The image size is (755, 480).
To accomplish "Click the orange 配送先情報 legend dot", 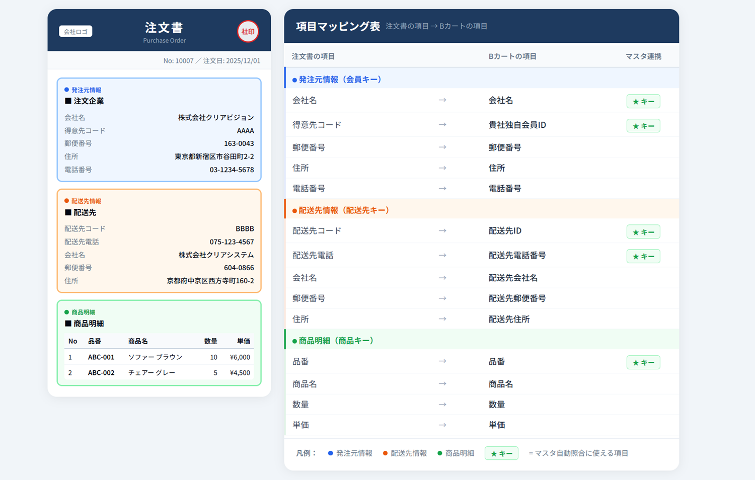I will (x=385, y=453).
